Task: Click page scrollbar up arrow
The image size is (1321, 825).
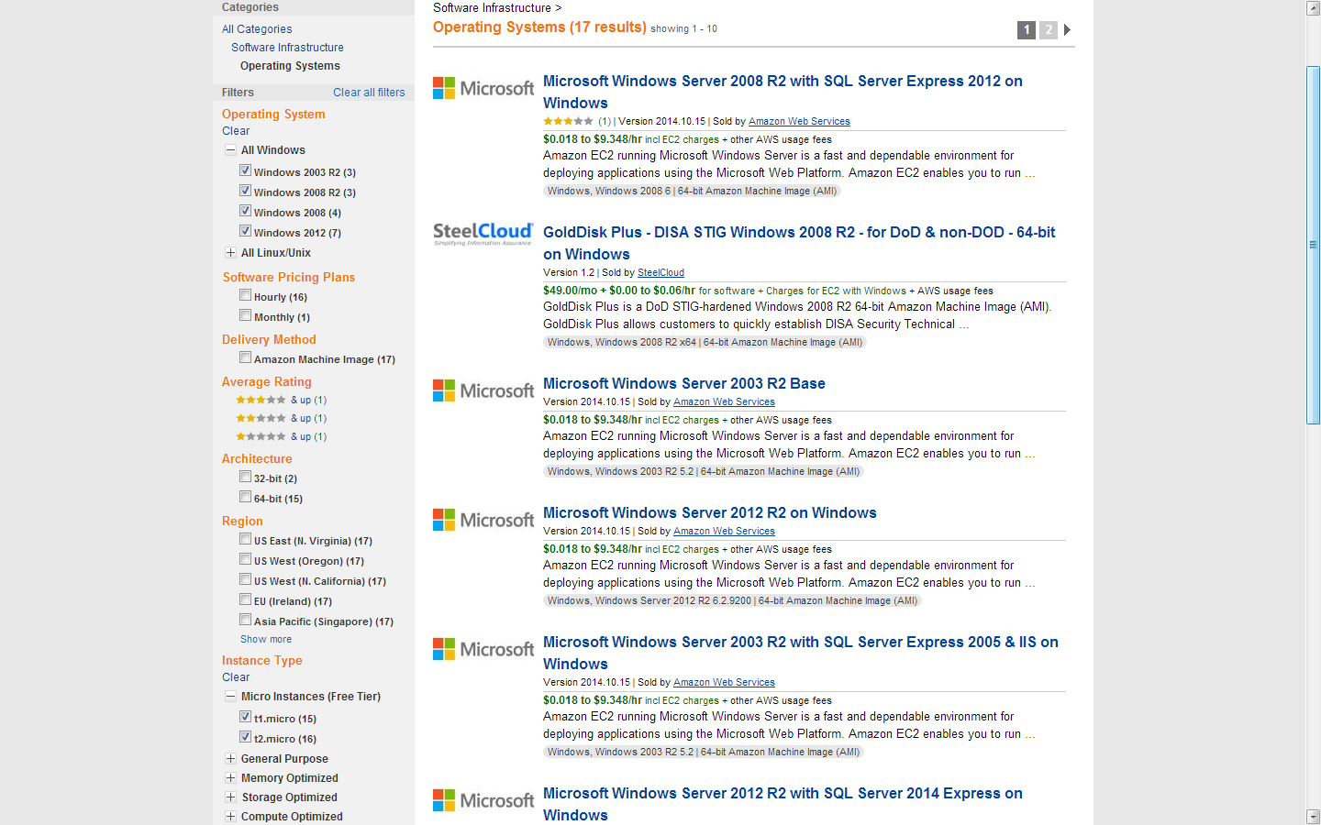Action: (x=1313, y=8)
